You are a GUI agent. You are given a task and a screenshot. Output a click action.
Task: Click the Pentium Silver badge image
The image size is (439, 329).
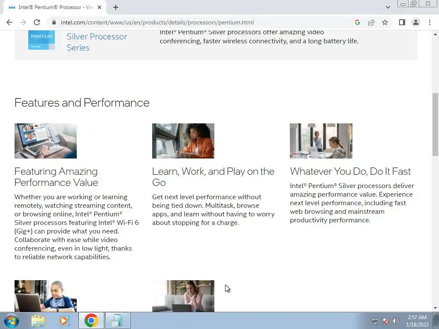[42, 40]
